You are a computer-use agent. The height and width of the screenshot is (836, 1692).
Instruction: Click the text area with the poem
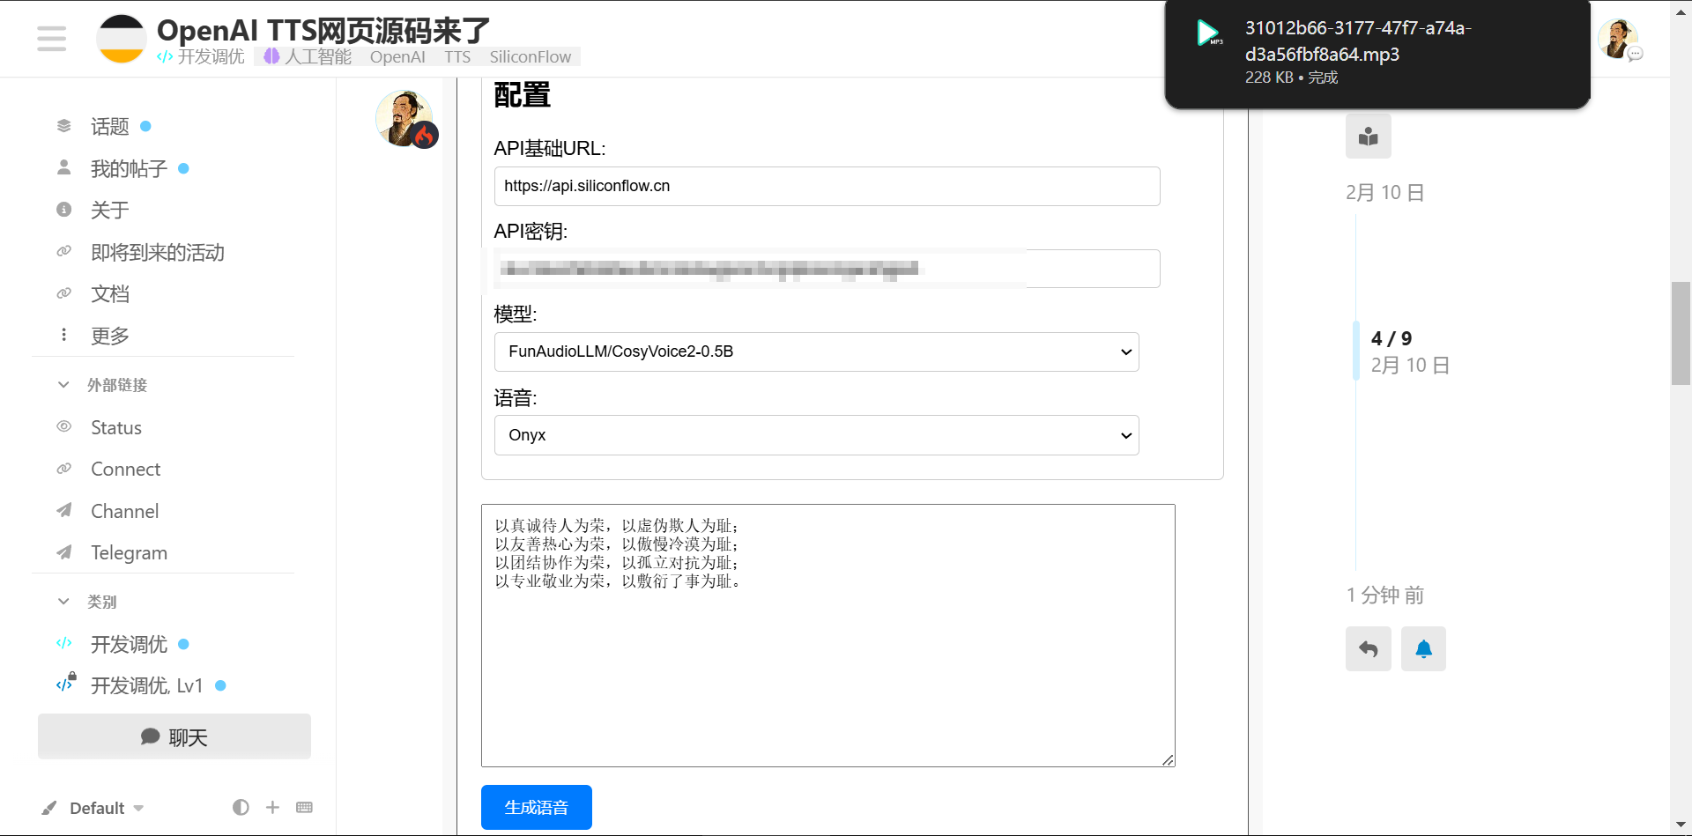(x=828, y=635)
